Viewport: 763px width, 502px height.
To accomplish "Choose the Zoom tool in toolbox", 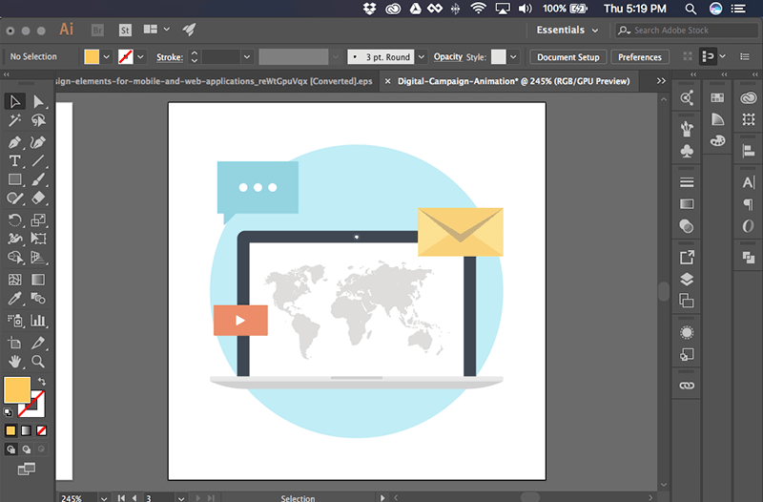I will 38,362.
